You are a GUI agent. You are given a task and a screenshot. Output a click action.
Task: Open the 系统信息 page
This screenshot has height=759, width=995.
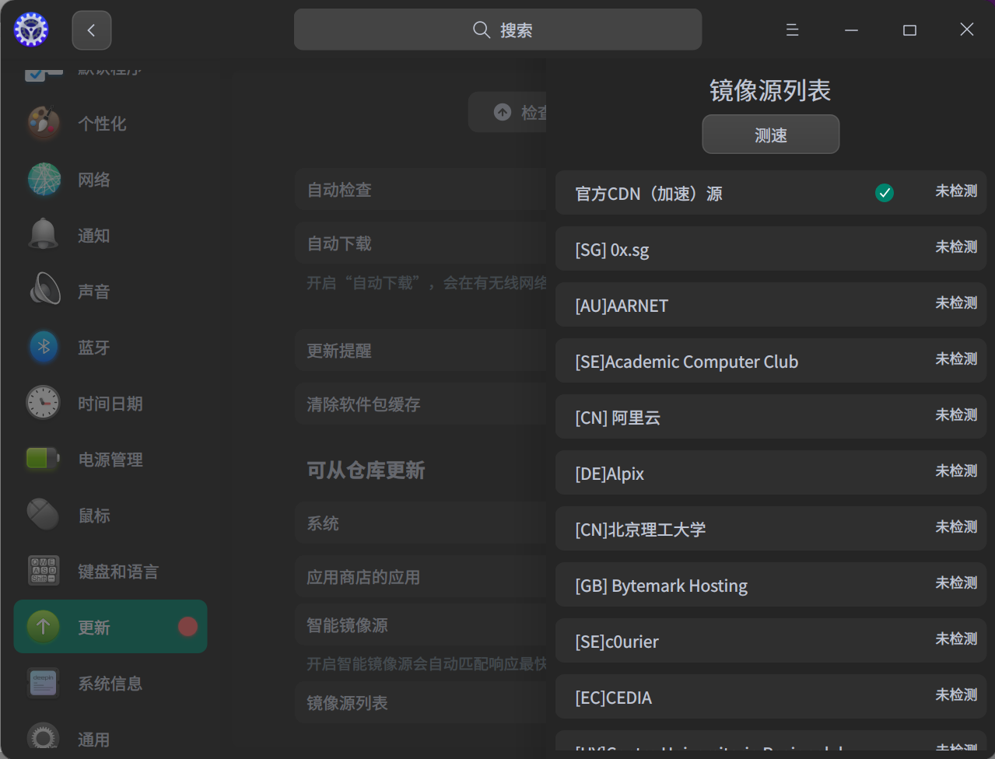click(x=110, y=684)
